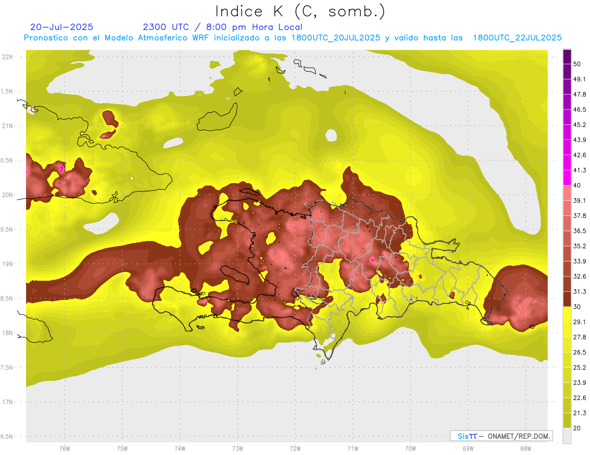
Task: Pick the olive swatch just above 20
Action: pyautogui.click(x=567, y=421)
